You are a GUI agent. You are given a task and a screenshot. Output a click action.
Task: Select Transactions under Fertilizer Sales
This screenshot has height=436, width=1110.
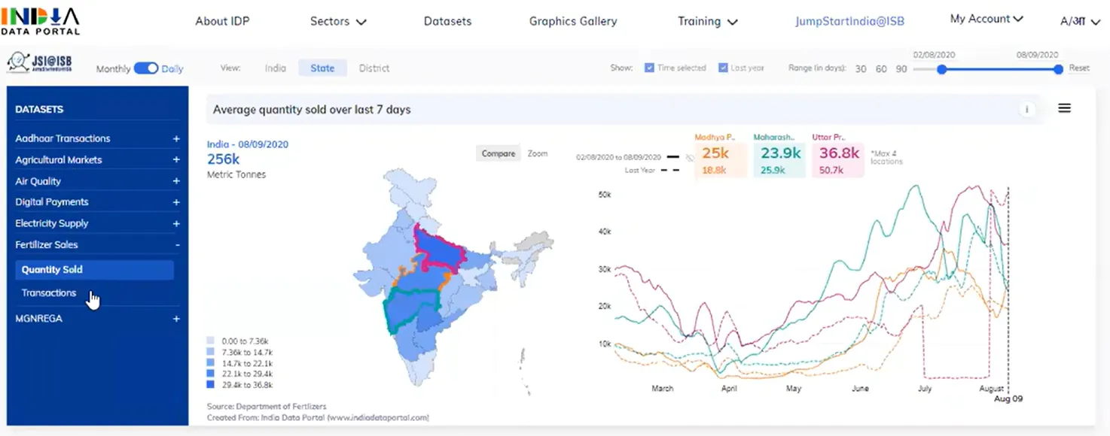pyautogui.click(x=48, y=292)
